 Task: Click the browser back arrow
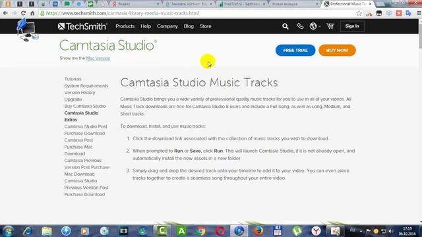click(5, 13)
